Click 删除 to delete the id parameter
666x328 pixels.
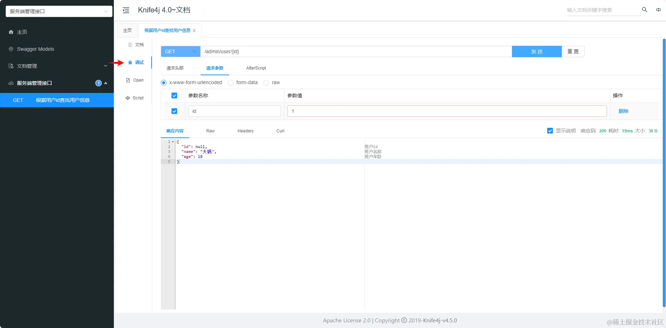point(624,111)
